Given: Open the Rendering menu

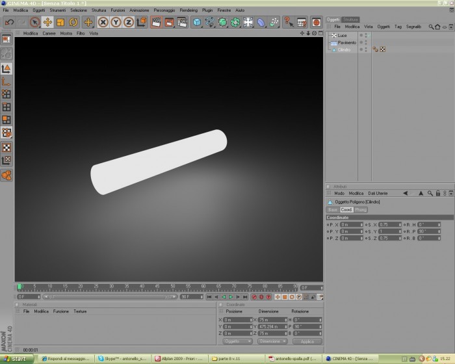Looking at the screenshot, I should (x=188, y=10).
